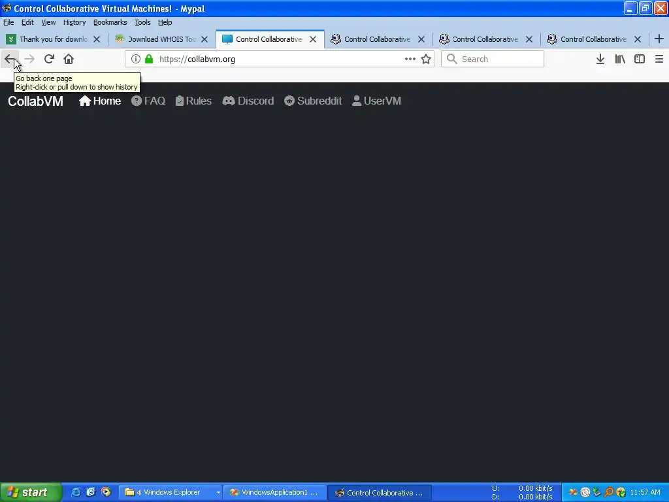This screenshot has height=502, width=669.
Task: Reload the current page
Action: [x=49, y=59]
